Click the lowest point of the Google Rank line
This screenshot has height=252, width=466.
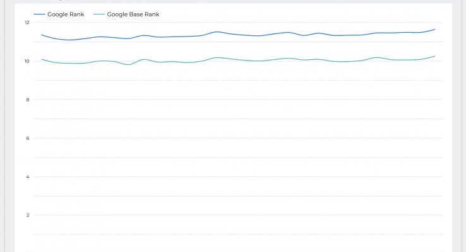click(x=69, y=40)
